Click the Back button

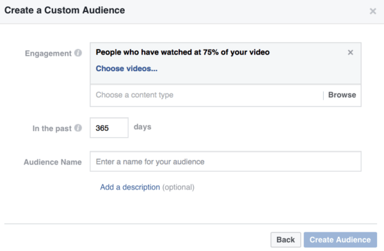(285, 239)
